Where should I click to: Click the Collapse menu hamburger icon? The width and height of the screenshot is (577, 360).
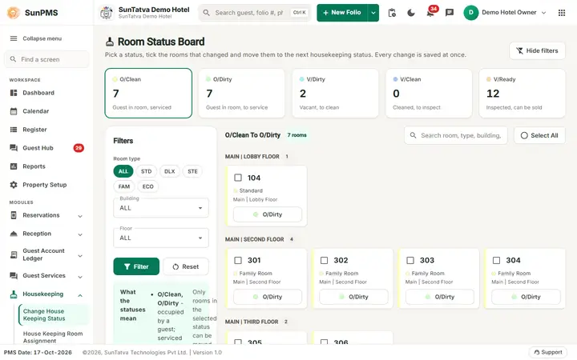pos(14,38)
